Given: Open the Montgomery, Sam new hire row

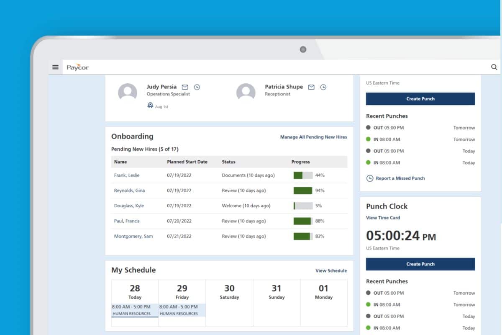Looking at the screenshot, I should coord(229,237).
